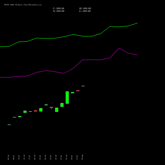
Task: Select the low value L: 508.80
Action: (85, 11)
